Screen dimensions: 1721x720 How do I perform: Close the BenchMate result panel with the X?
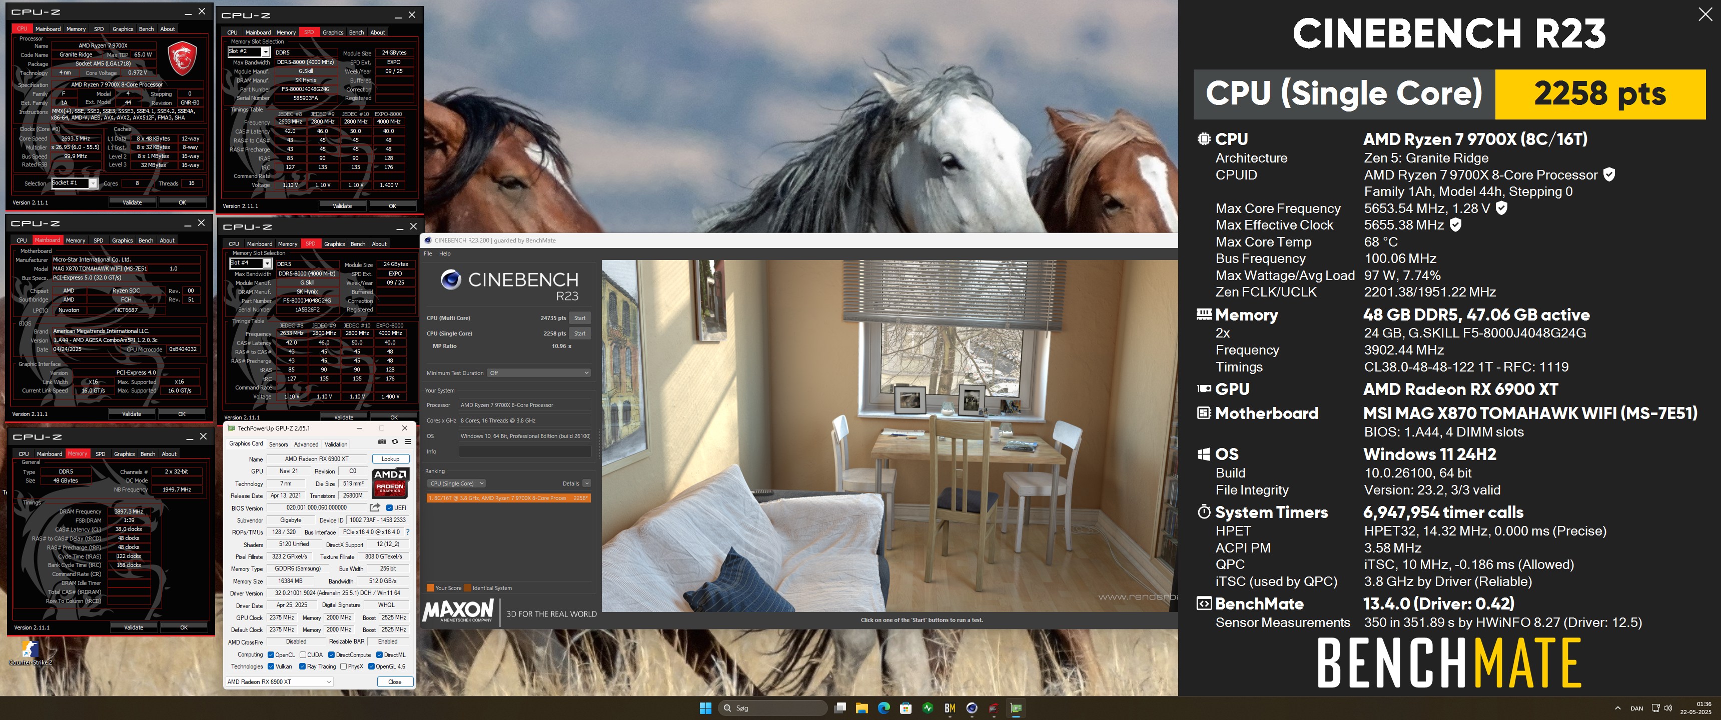click(x=1705, y=14)
